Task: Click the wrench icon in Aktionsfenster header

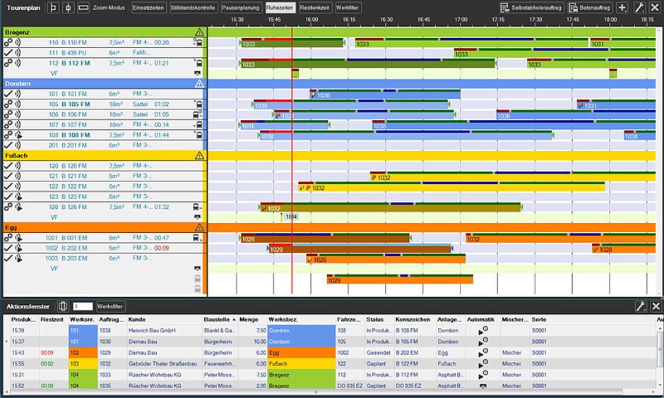Action: click(640, 306)
